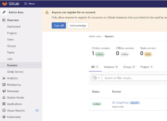Open the recent searches history dropdown
Screen dimensions: 167x121
97,78
